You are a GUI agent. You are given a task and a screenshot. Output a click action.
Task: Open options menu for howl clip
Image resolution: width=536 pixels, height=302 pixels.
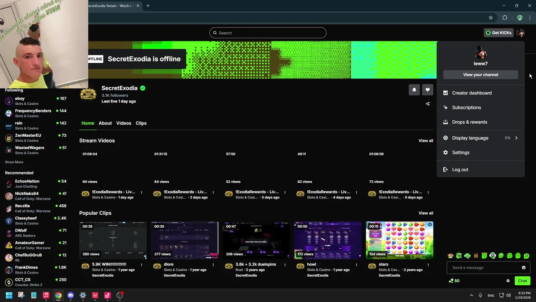coord(356,265)
